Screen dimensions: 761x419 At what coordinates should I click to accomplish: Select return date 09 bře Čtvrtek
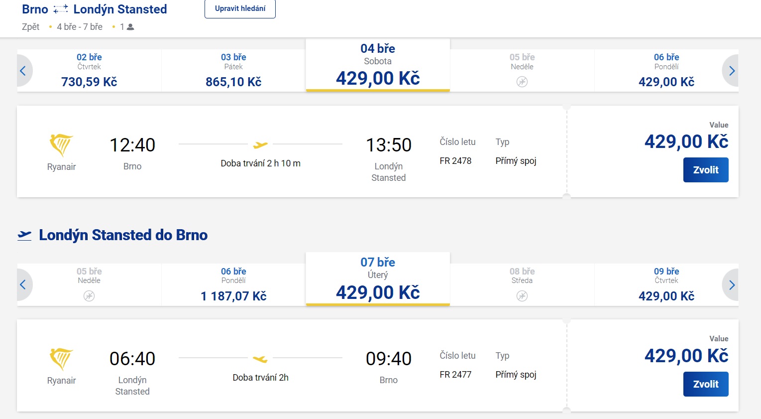[666, 284]
